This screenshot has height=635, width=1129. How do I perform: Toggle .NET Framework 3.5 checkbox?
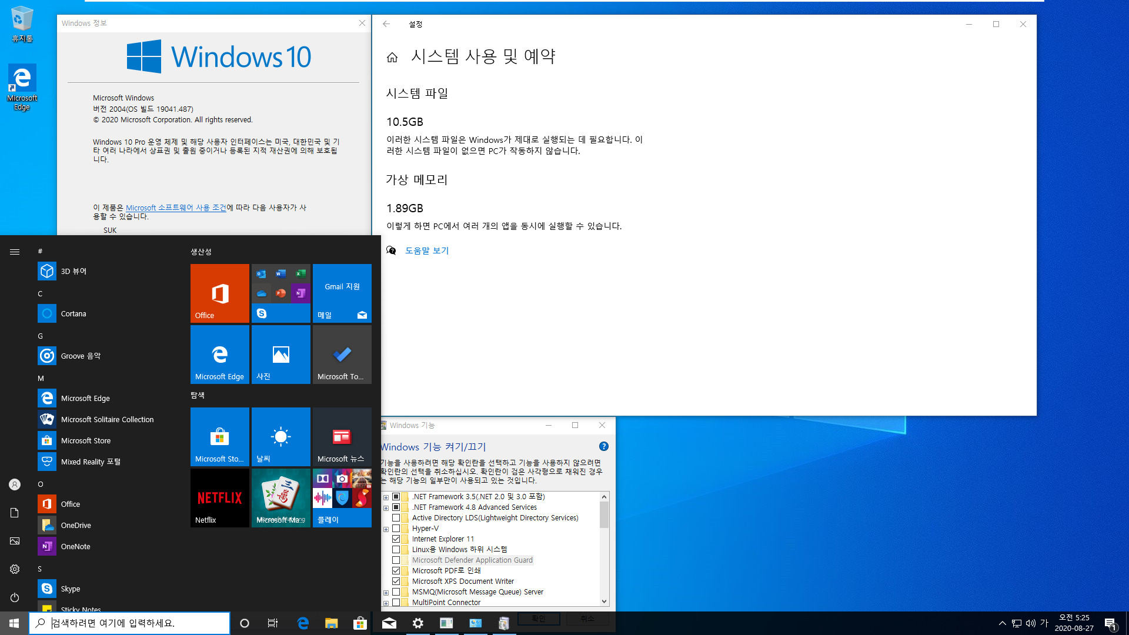(x=396, y=497)
